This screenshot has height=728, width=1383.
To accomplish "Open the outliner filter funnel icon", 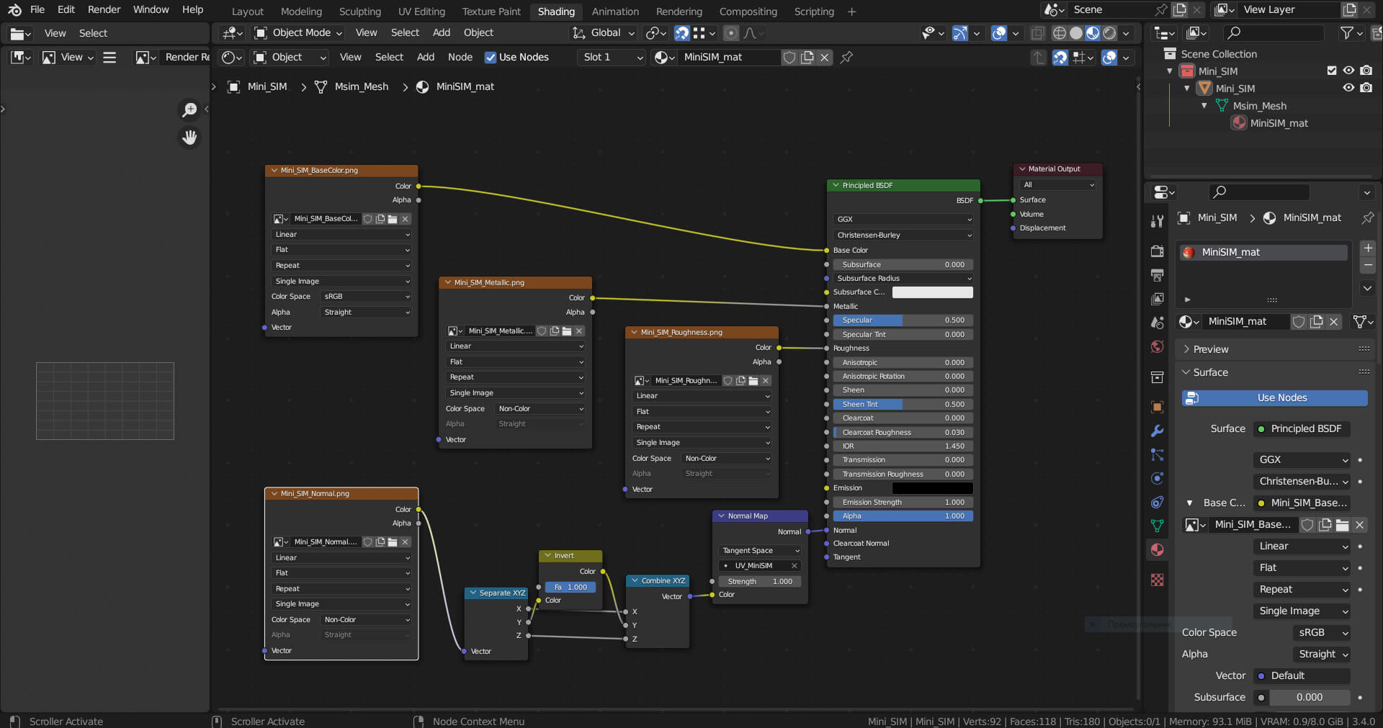I will (x=1346, y=33).
